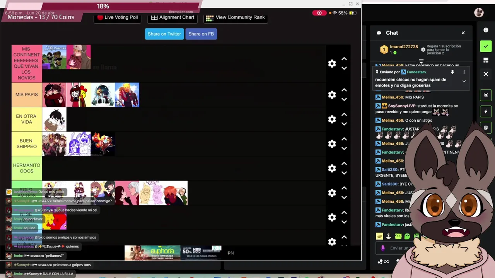Screen dimensions: 495x278
Task: Click MIS PAPIS tier label
Action: (27, 95)
